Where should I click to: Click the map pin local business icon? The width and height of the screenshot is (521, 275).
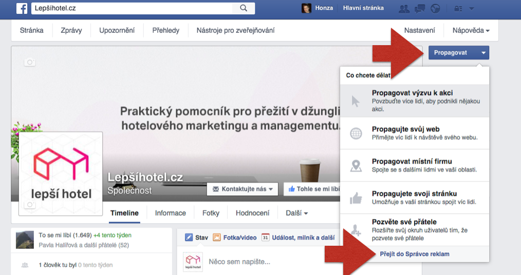tap(356, 166)
